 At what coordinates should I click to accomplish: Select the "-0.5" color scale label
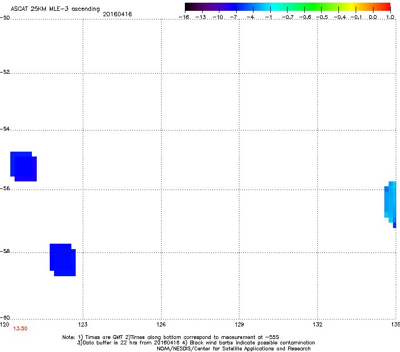click(x=322, y=17)
